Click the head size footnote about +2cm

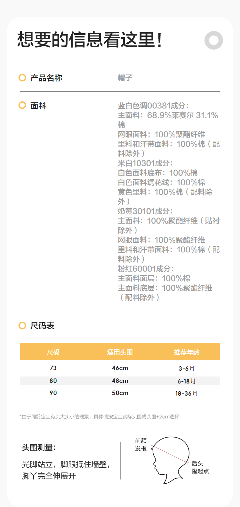pos(99,416)
